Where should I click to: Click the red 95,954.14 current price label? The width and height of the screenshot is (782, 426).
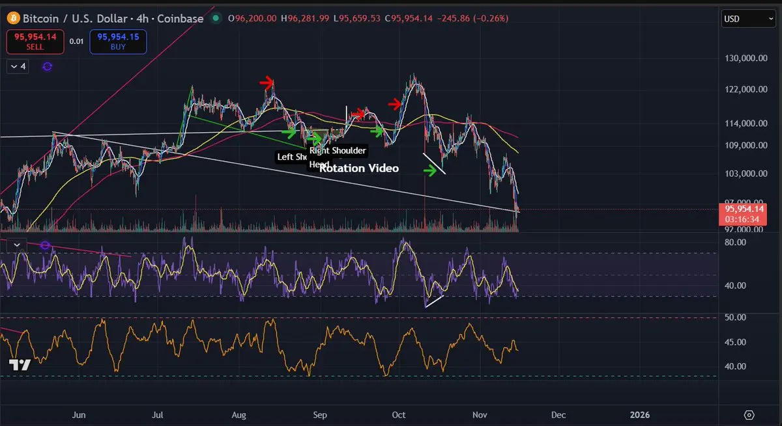pyautogui.click(x=742, y=215)
